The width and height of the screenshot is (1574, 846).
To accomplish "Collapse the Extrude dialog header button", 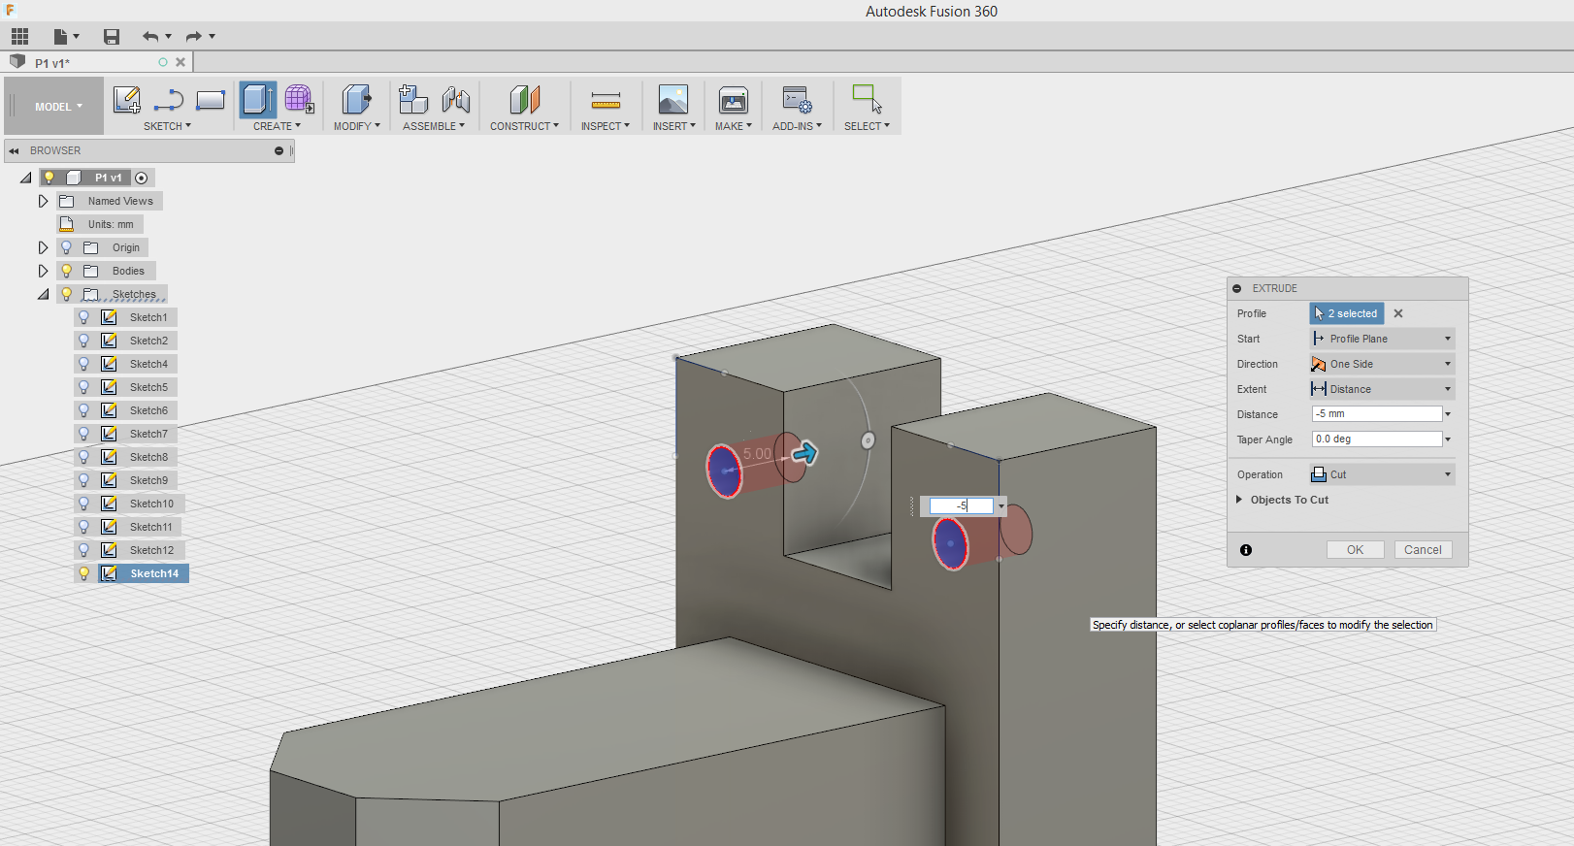I will point(1237,288).
